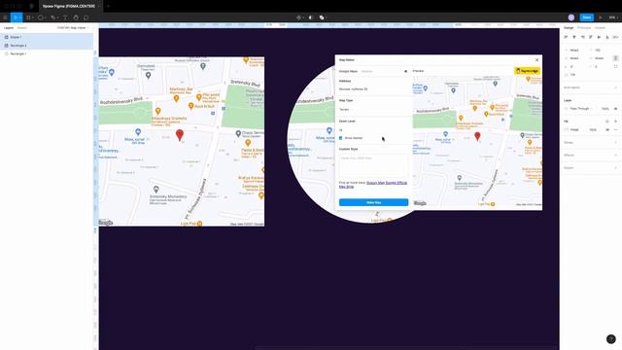Toggle constrain proportions icon
This screenshot has height=350, width=622.
click(x=615, y=58)
